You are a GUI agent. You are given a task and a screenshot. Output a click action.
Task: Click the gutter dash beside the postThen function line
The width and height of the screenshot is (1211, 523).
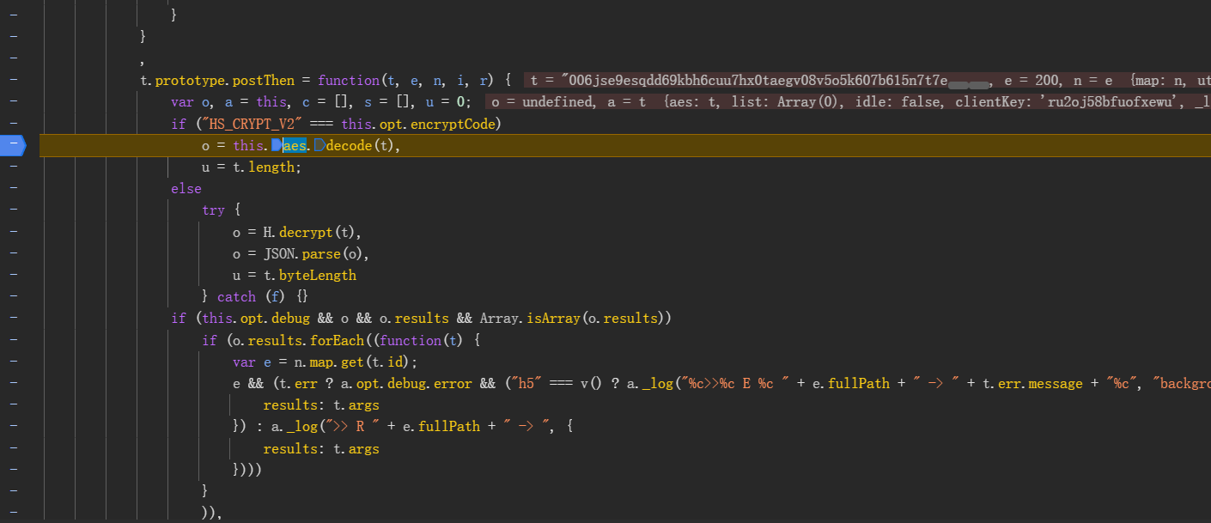click(14, 80)
